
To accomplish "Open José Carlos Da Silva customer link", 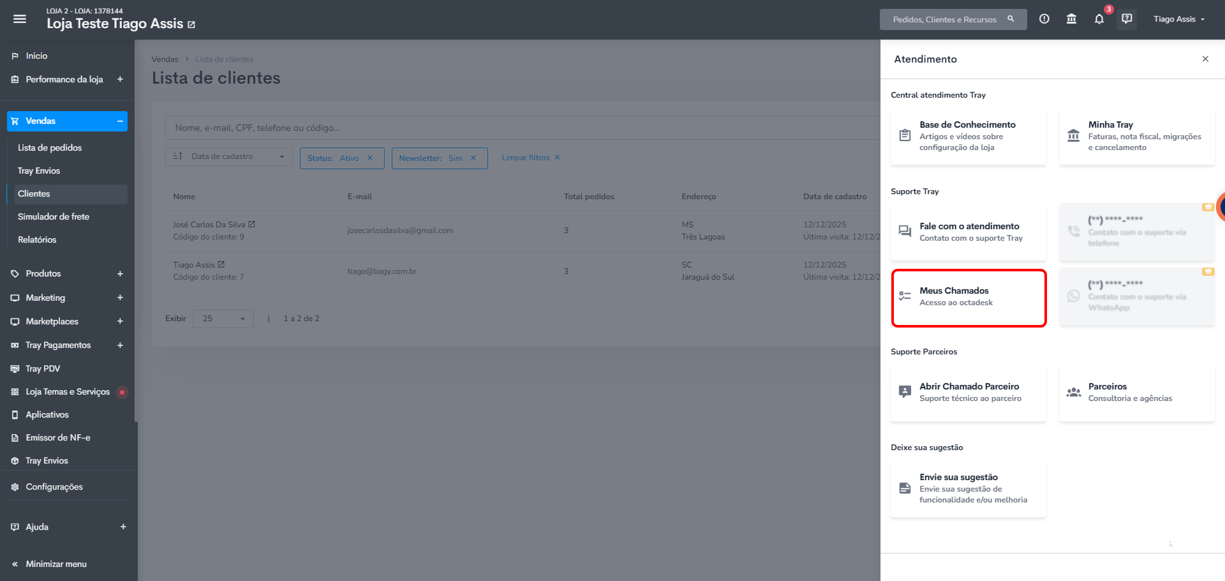I will (214, 225).
